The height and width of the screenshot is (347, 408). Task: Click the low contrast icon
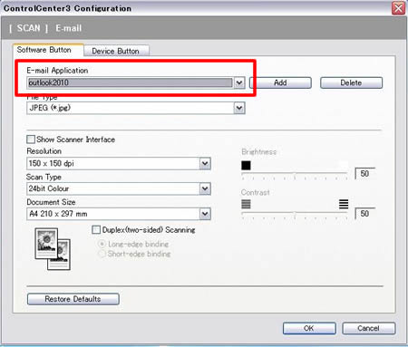click(x=246, y=205)
